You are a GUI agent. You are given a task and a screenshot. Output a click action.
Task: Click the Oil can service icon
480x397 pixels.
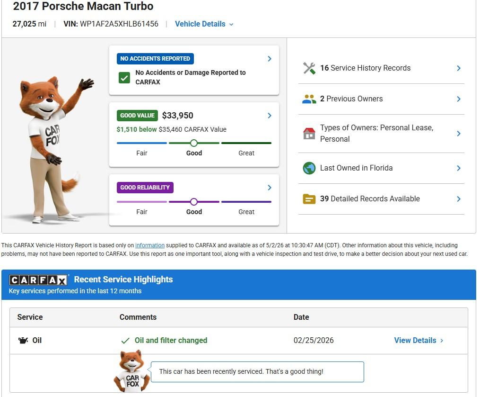[x=23, y=340]
